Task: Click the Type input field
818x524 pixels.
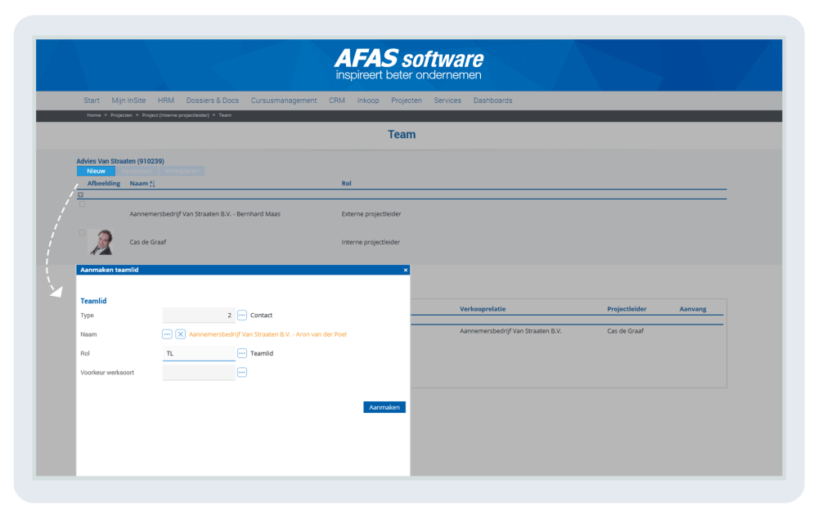Action: [199, 315]
